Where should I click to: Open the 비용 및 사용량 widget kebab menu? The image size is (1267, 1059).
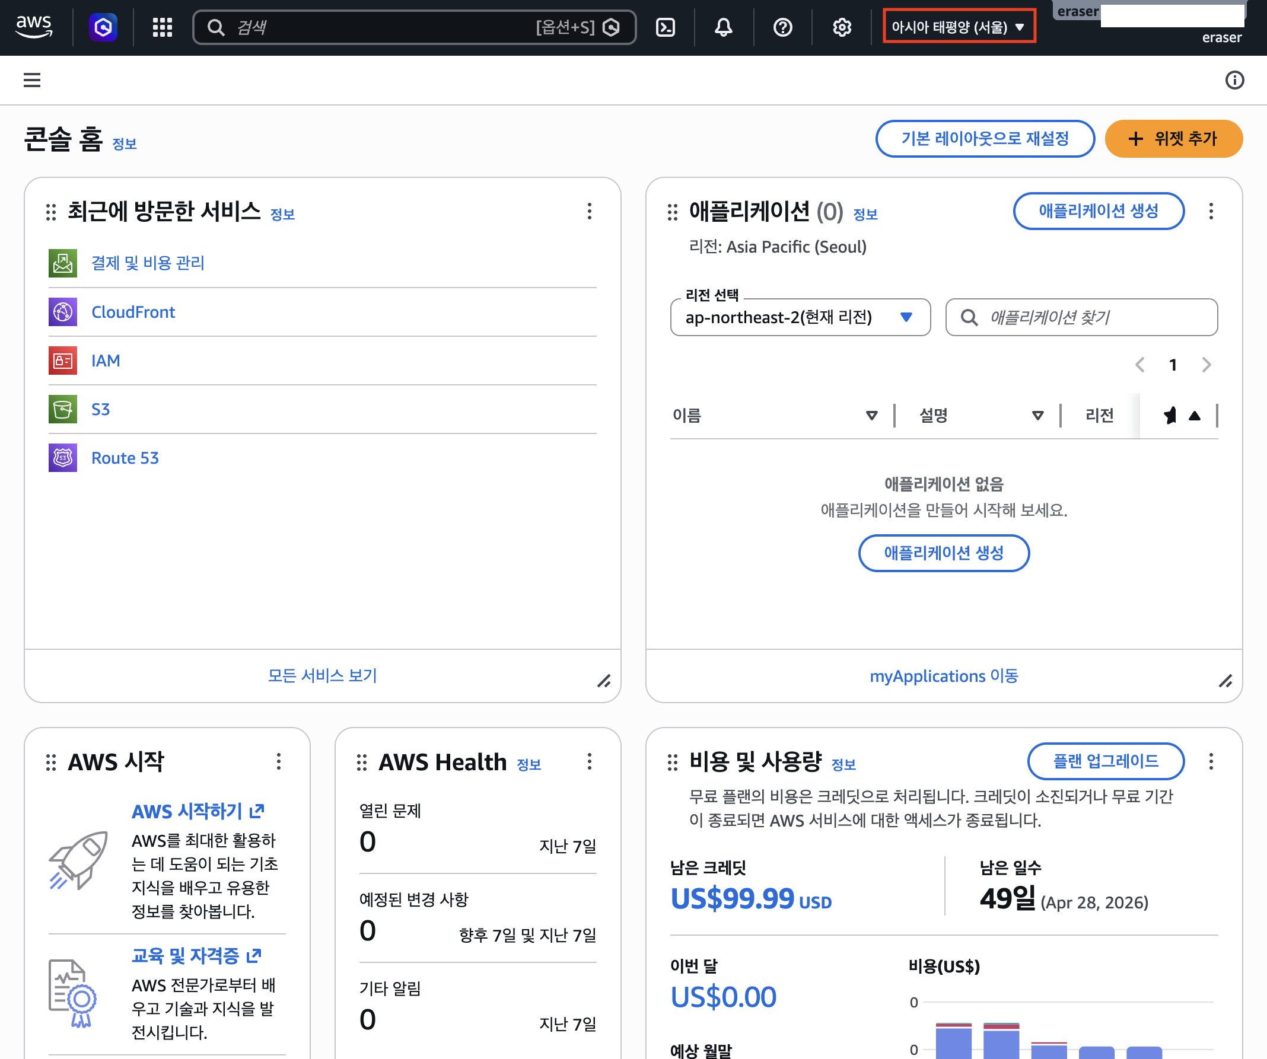(1210, 762)
